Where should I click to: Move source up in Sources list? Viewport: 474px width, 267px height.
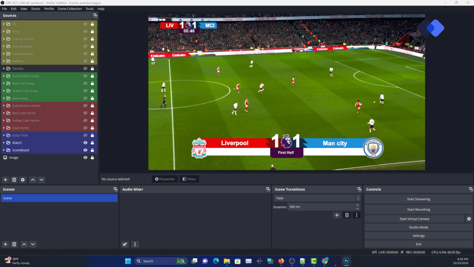tap(33, 180)
